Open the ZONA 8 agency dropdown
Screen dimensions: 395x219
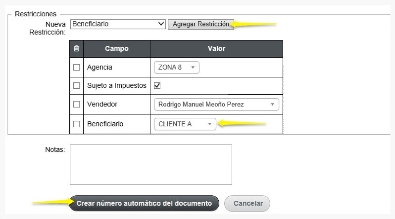point(177,67)
